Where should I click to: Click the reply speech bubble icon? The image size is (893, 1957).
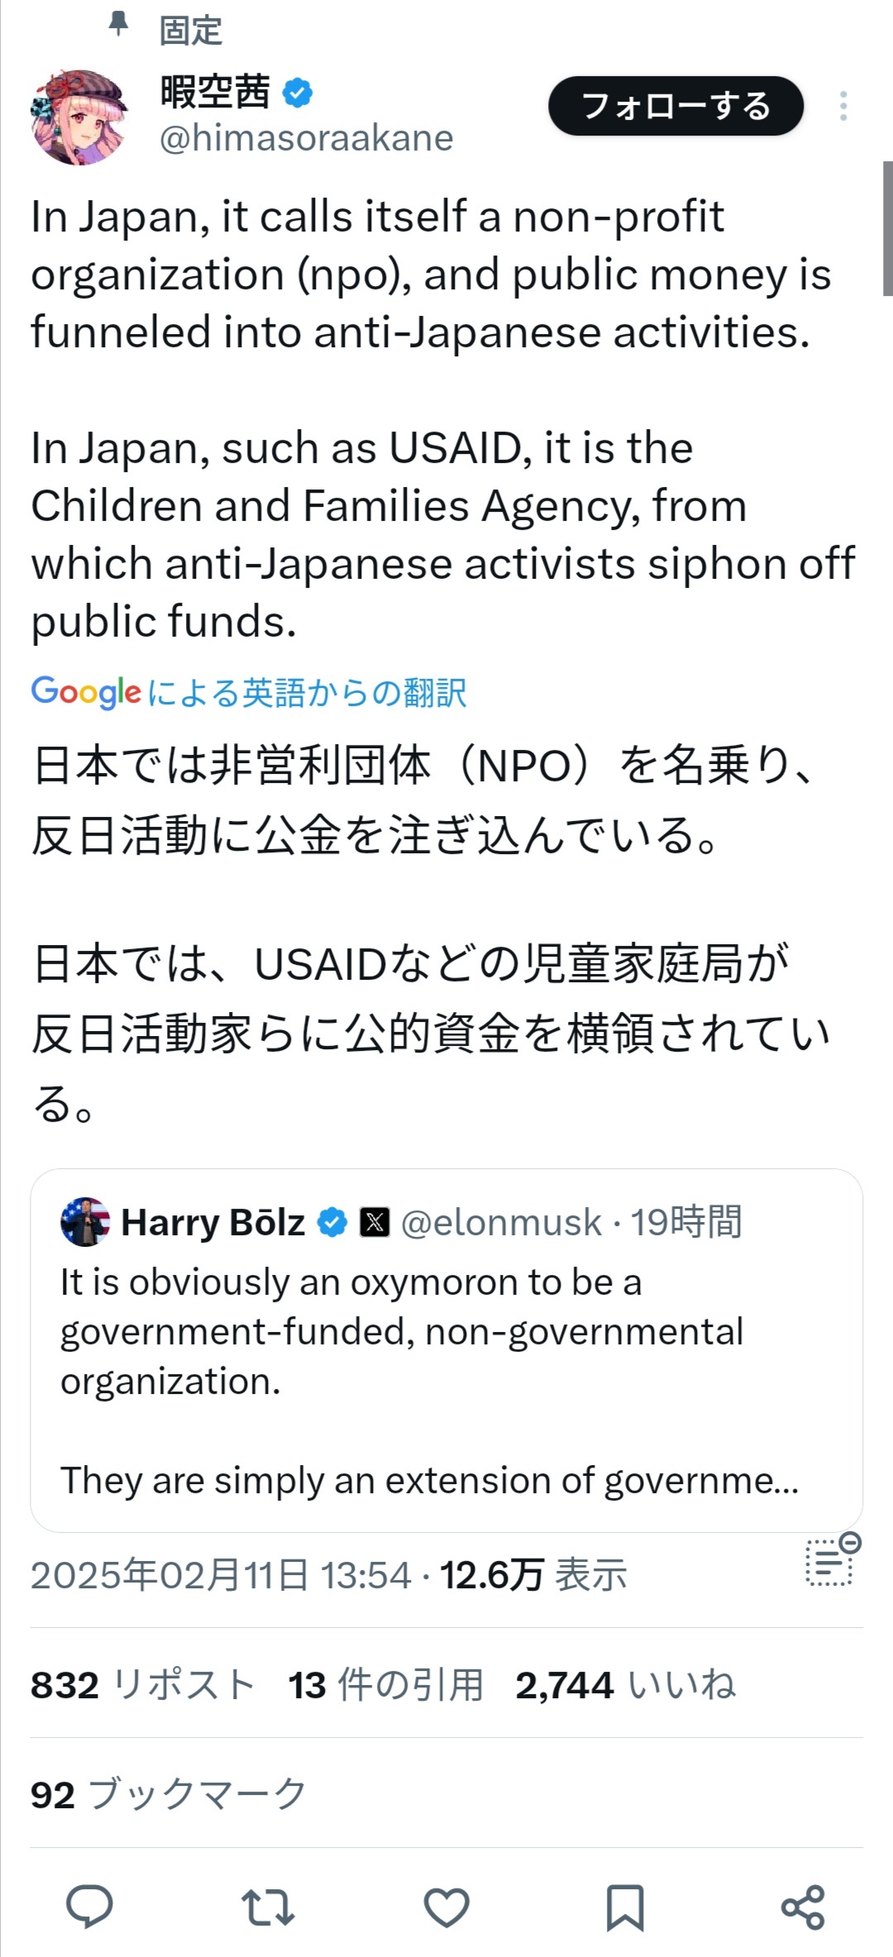coord(89,1907)
